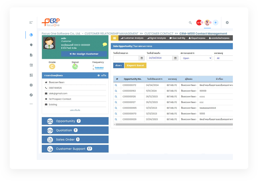
Task: View details of opportunity C000000372 via magnifier
Action: [x=116, y=85]
